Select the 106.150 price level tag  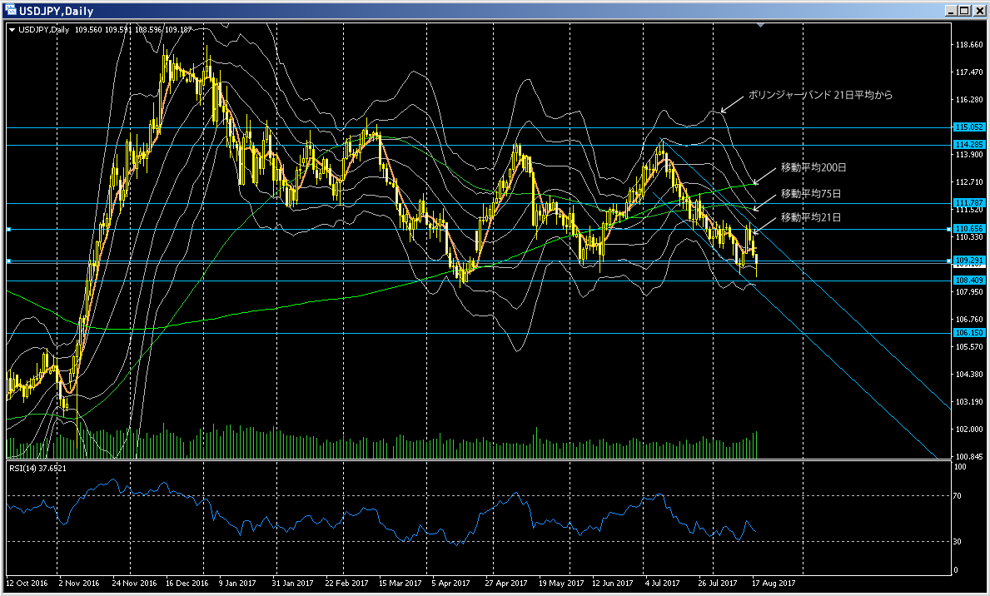pyautogui.click(x=968, y=333)
